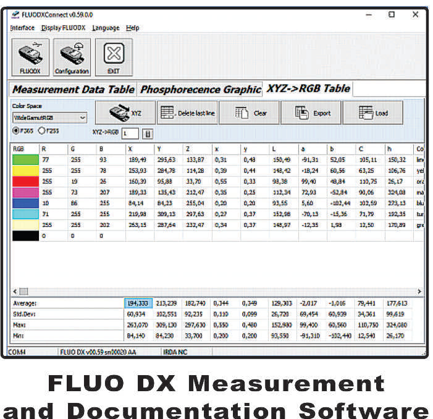
Task: Switch to the Measurement Data Table tab
Action: (73, 90)
